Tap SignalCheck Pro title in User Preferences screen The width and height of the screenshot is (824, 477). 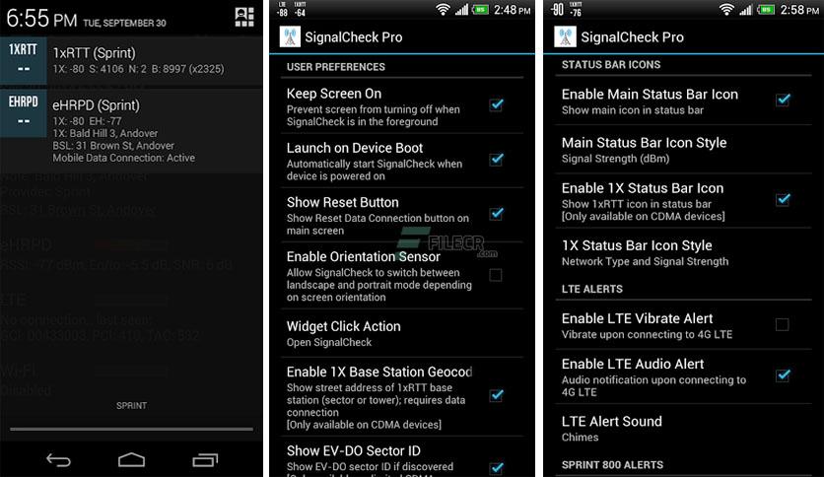354,37
